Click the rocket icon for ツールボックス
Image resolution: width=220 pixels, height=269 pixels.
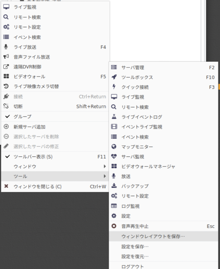coord(114,77)
